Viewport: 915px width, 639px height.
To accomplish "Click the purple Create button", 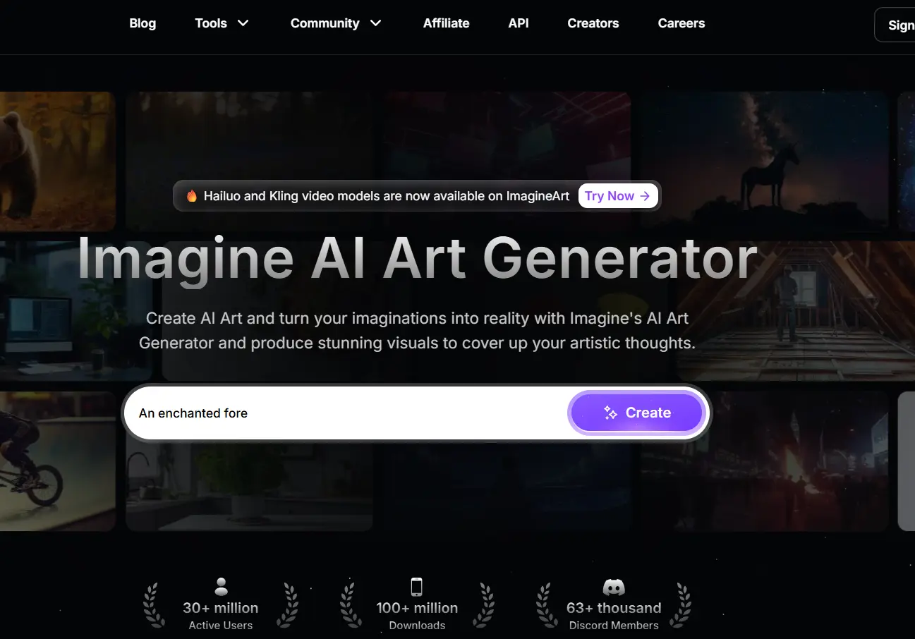I will tap(637, 413).
